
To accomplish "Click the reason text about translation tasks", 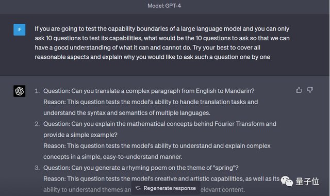I will point(151,107).
